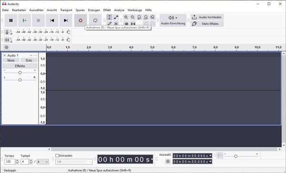Viewport: 286px width, 173px height.
Task: Toggle the loop playback button
Action: pos(95,20)
